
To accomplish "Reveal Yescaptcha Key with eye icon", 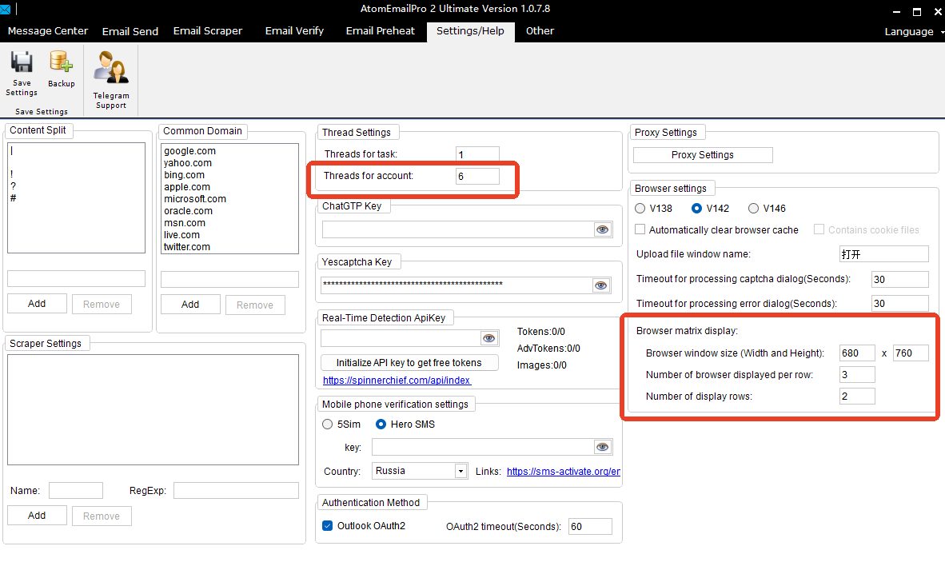I will [601, 285].
